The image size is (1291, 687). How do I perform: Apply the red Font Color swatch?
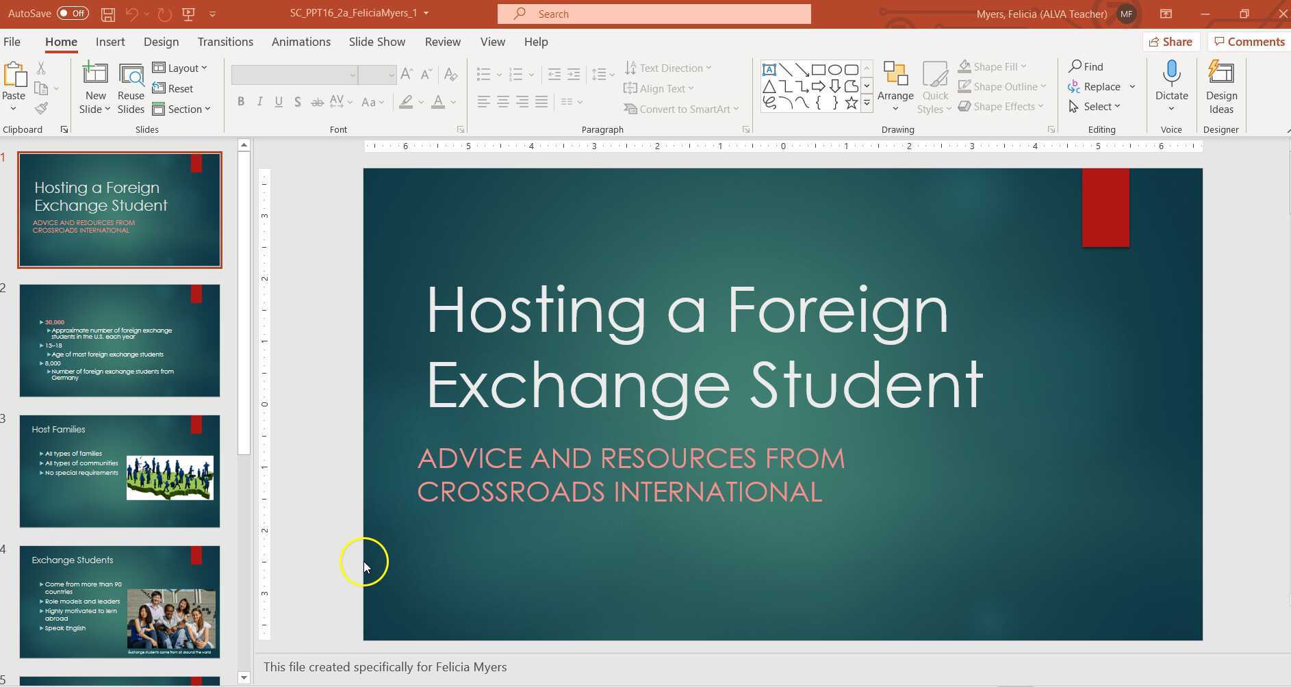(x=439, y=101)
